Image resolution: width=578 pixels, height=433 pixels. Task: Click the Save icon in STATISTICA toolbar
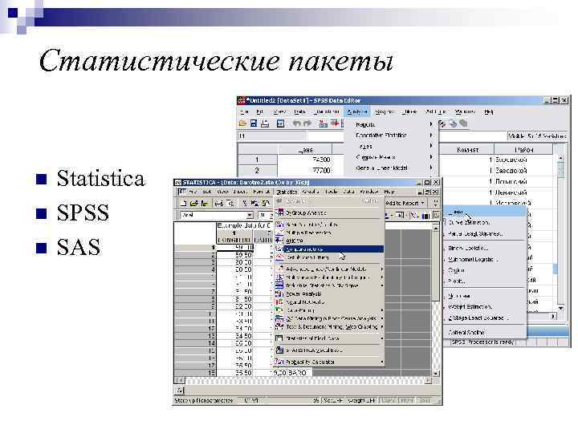coord(205,203)
